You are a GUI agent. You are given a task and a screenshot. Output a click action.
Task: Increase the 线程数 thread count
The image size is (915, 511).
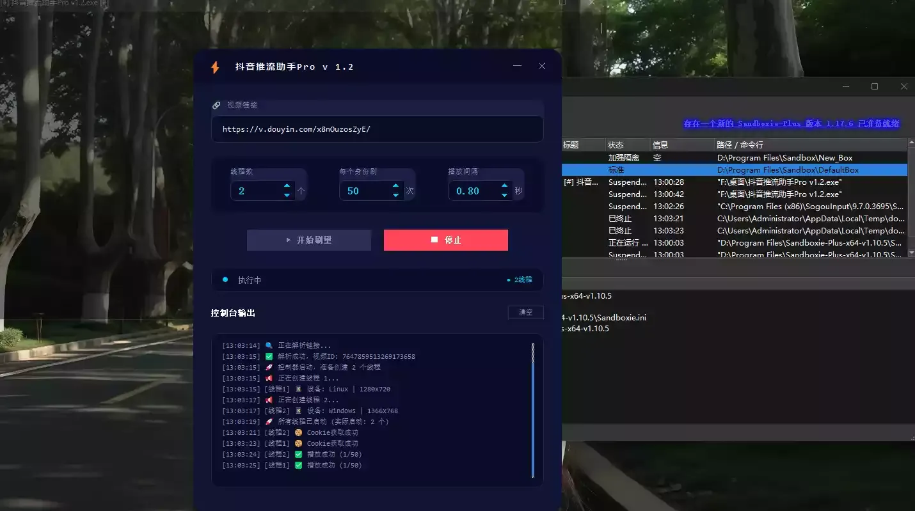pos(287,186)
